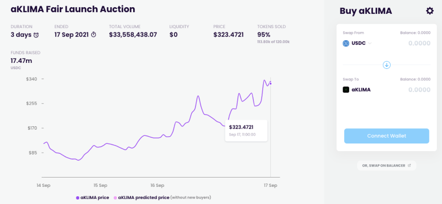The height and width of the screenshot is (204, 442).
Task: Click the USDC token logo icon
Action: click(346, 44)
